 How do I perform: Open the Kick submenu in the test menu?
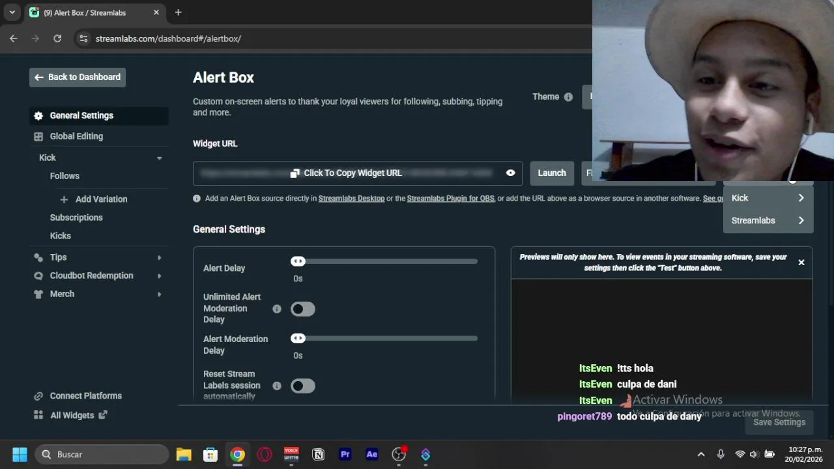tap(768, 198)
